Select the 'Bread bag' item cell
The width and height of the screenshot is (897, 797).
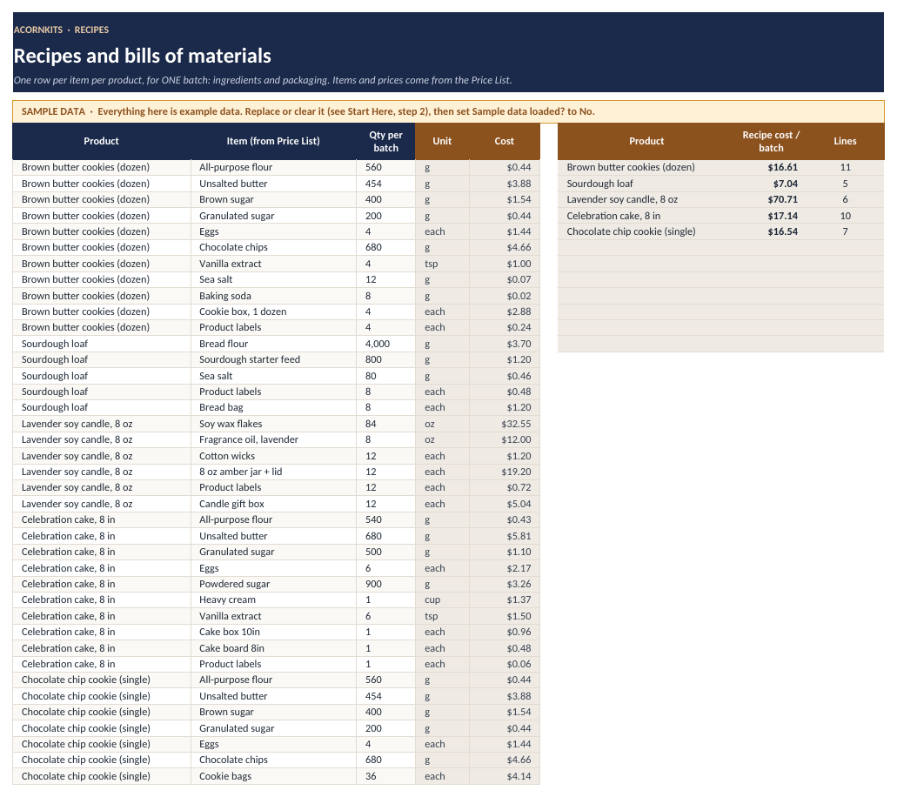click(273, 408)
